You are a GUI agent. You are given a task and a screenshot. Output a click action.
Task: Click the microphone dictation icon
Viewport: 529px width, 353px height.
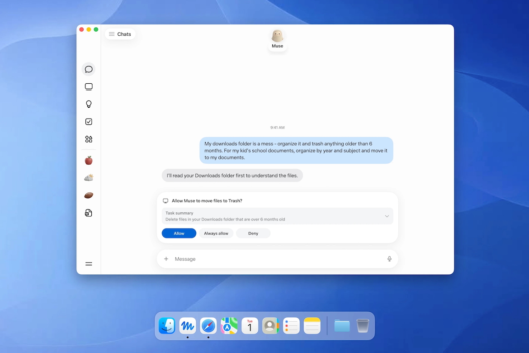tap(389, 259)
